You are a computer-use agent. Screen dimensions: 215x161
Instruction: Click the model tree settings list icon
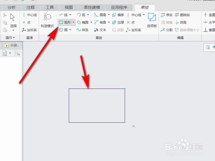point(5,53)
